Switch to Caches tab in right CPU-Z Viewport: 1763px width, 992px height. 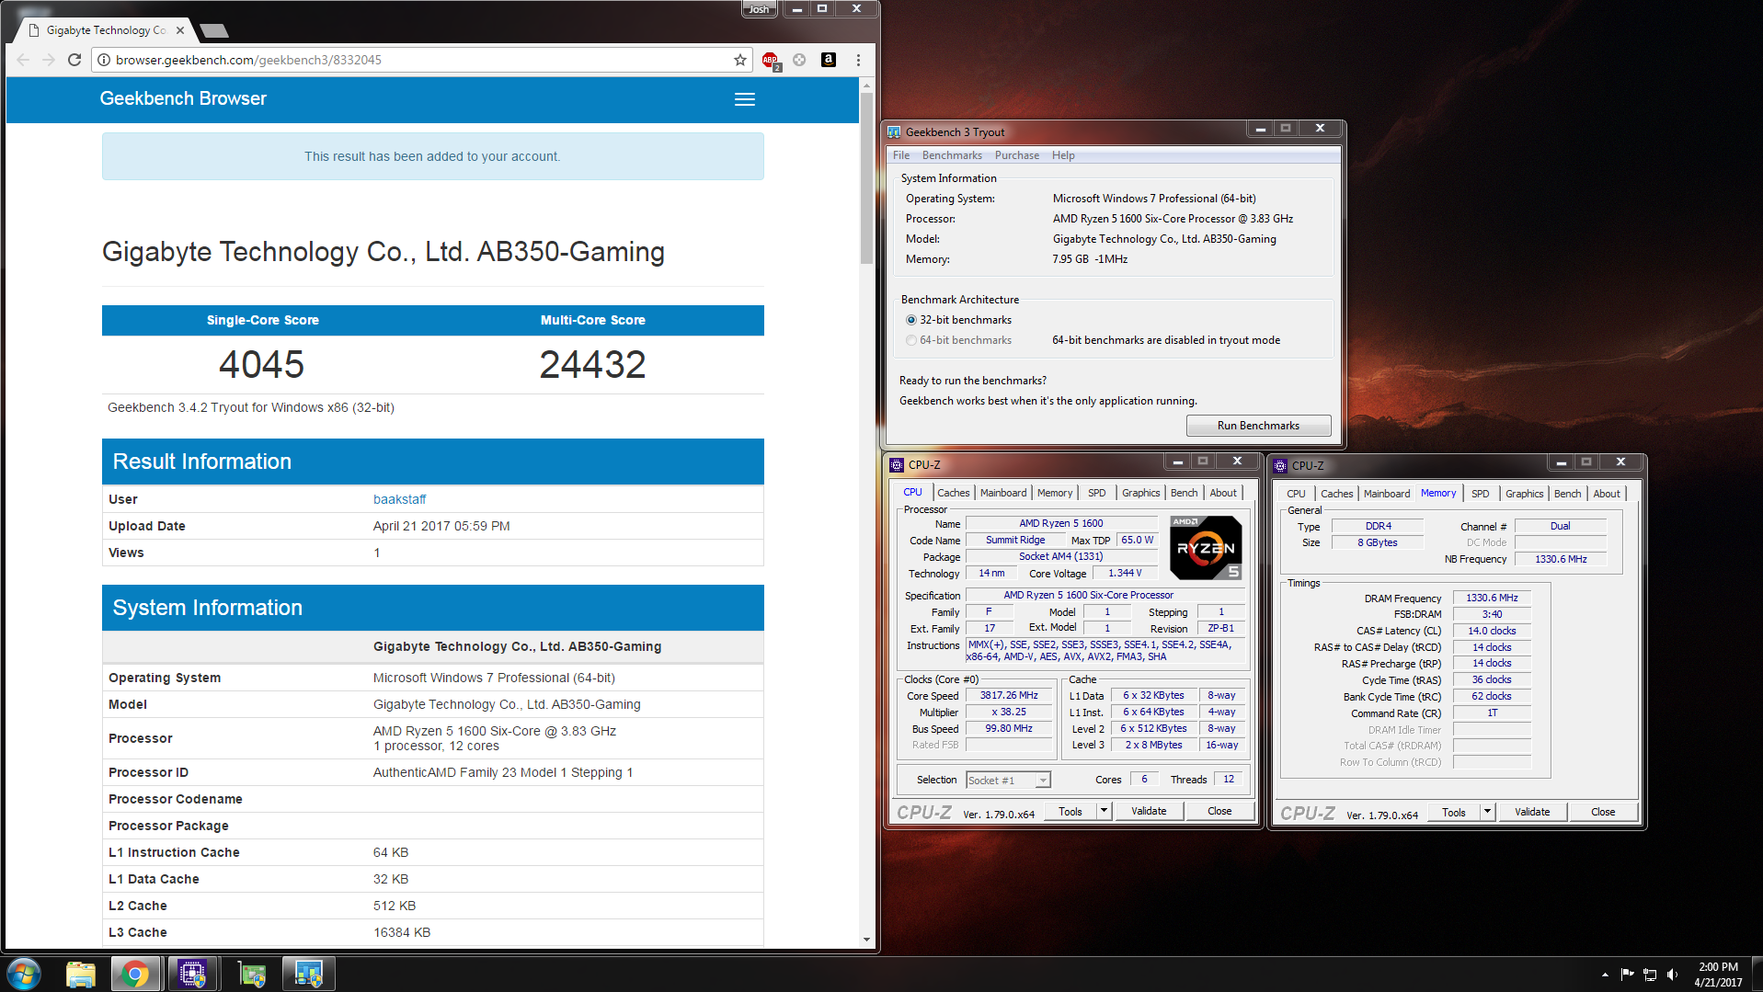(x=1336, y=494)
